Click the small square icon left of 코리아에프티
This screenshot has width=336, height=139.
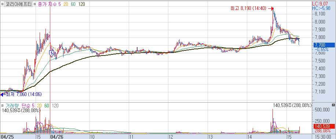click(3, 4)
